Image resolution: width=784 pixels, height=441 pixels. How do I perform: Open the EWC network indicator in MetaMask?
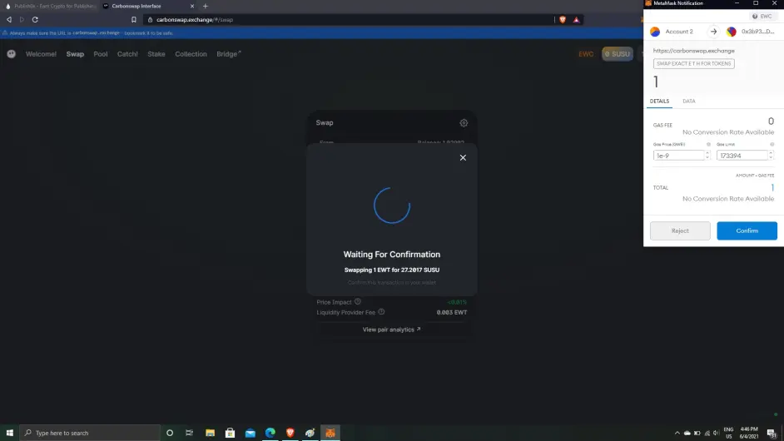(762, 17)
